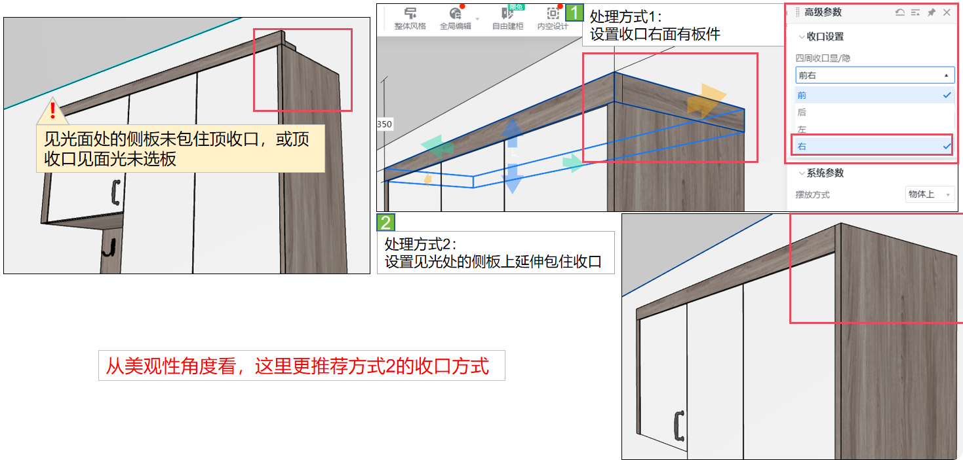Click the orange right-pointing arrow handle

706,100
